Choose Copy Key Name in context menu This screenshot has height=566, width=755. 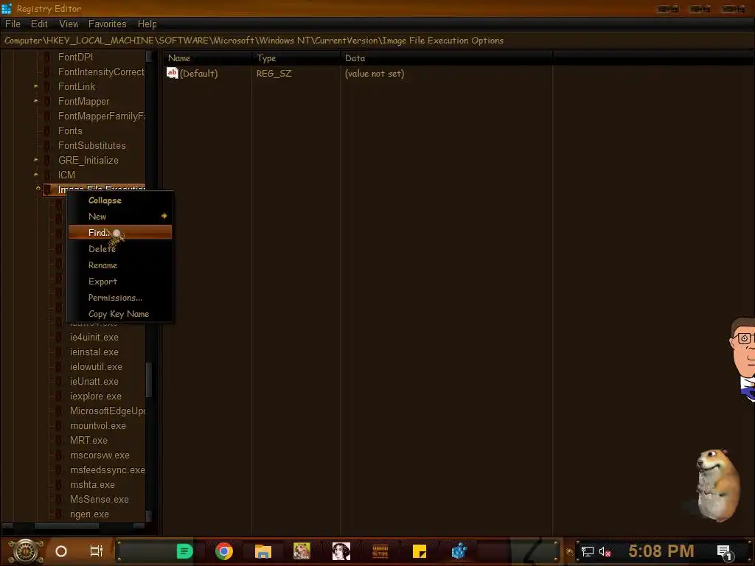coord(120,314)
